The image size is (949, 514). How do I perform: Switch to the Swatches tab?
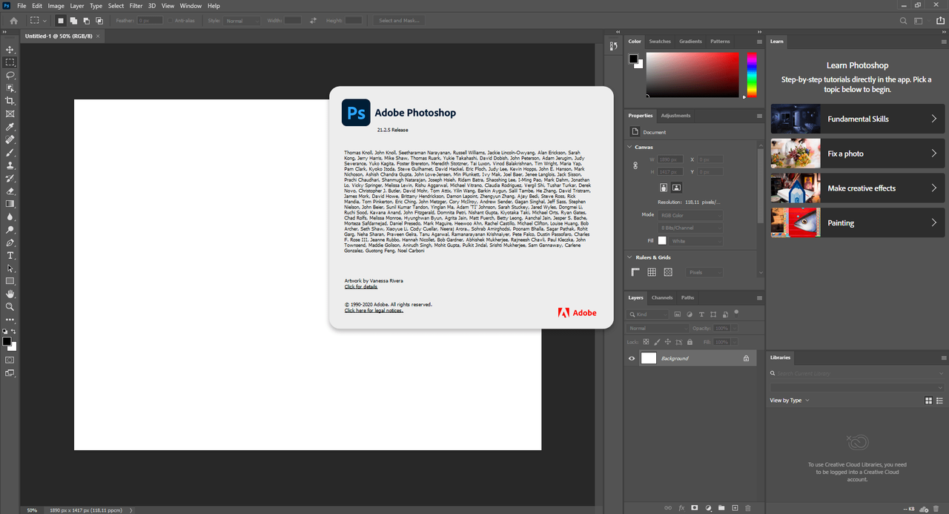tap(660, 42)
